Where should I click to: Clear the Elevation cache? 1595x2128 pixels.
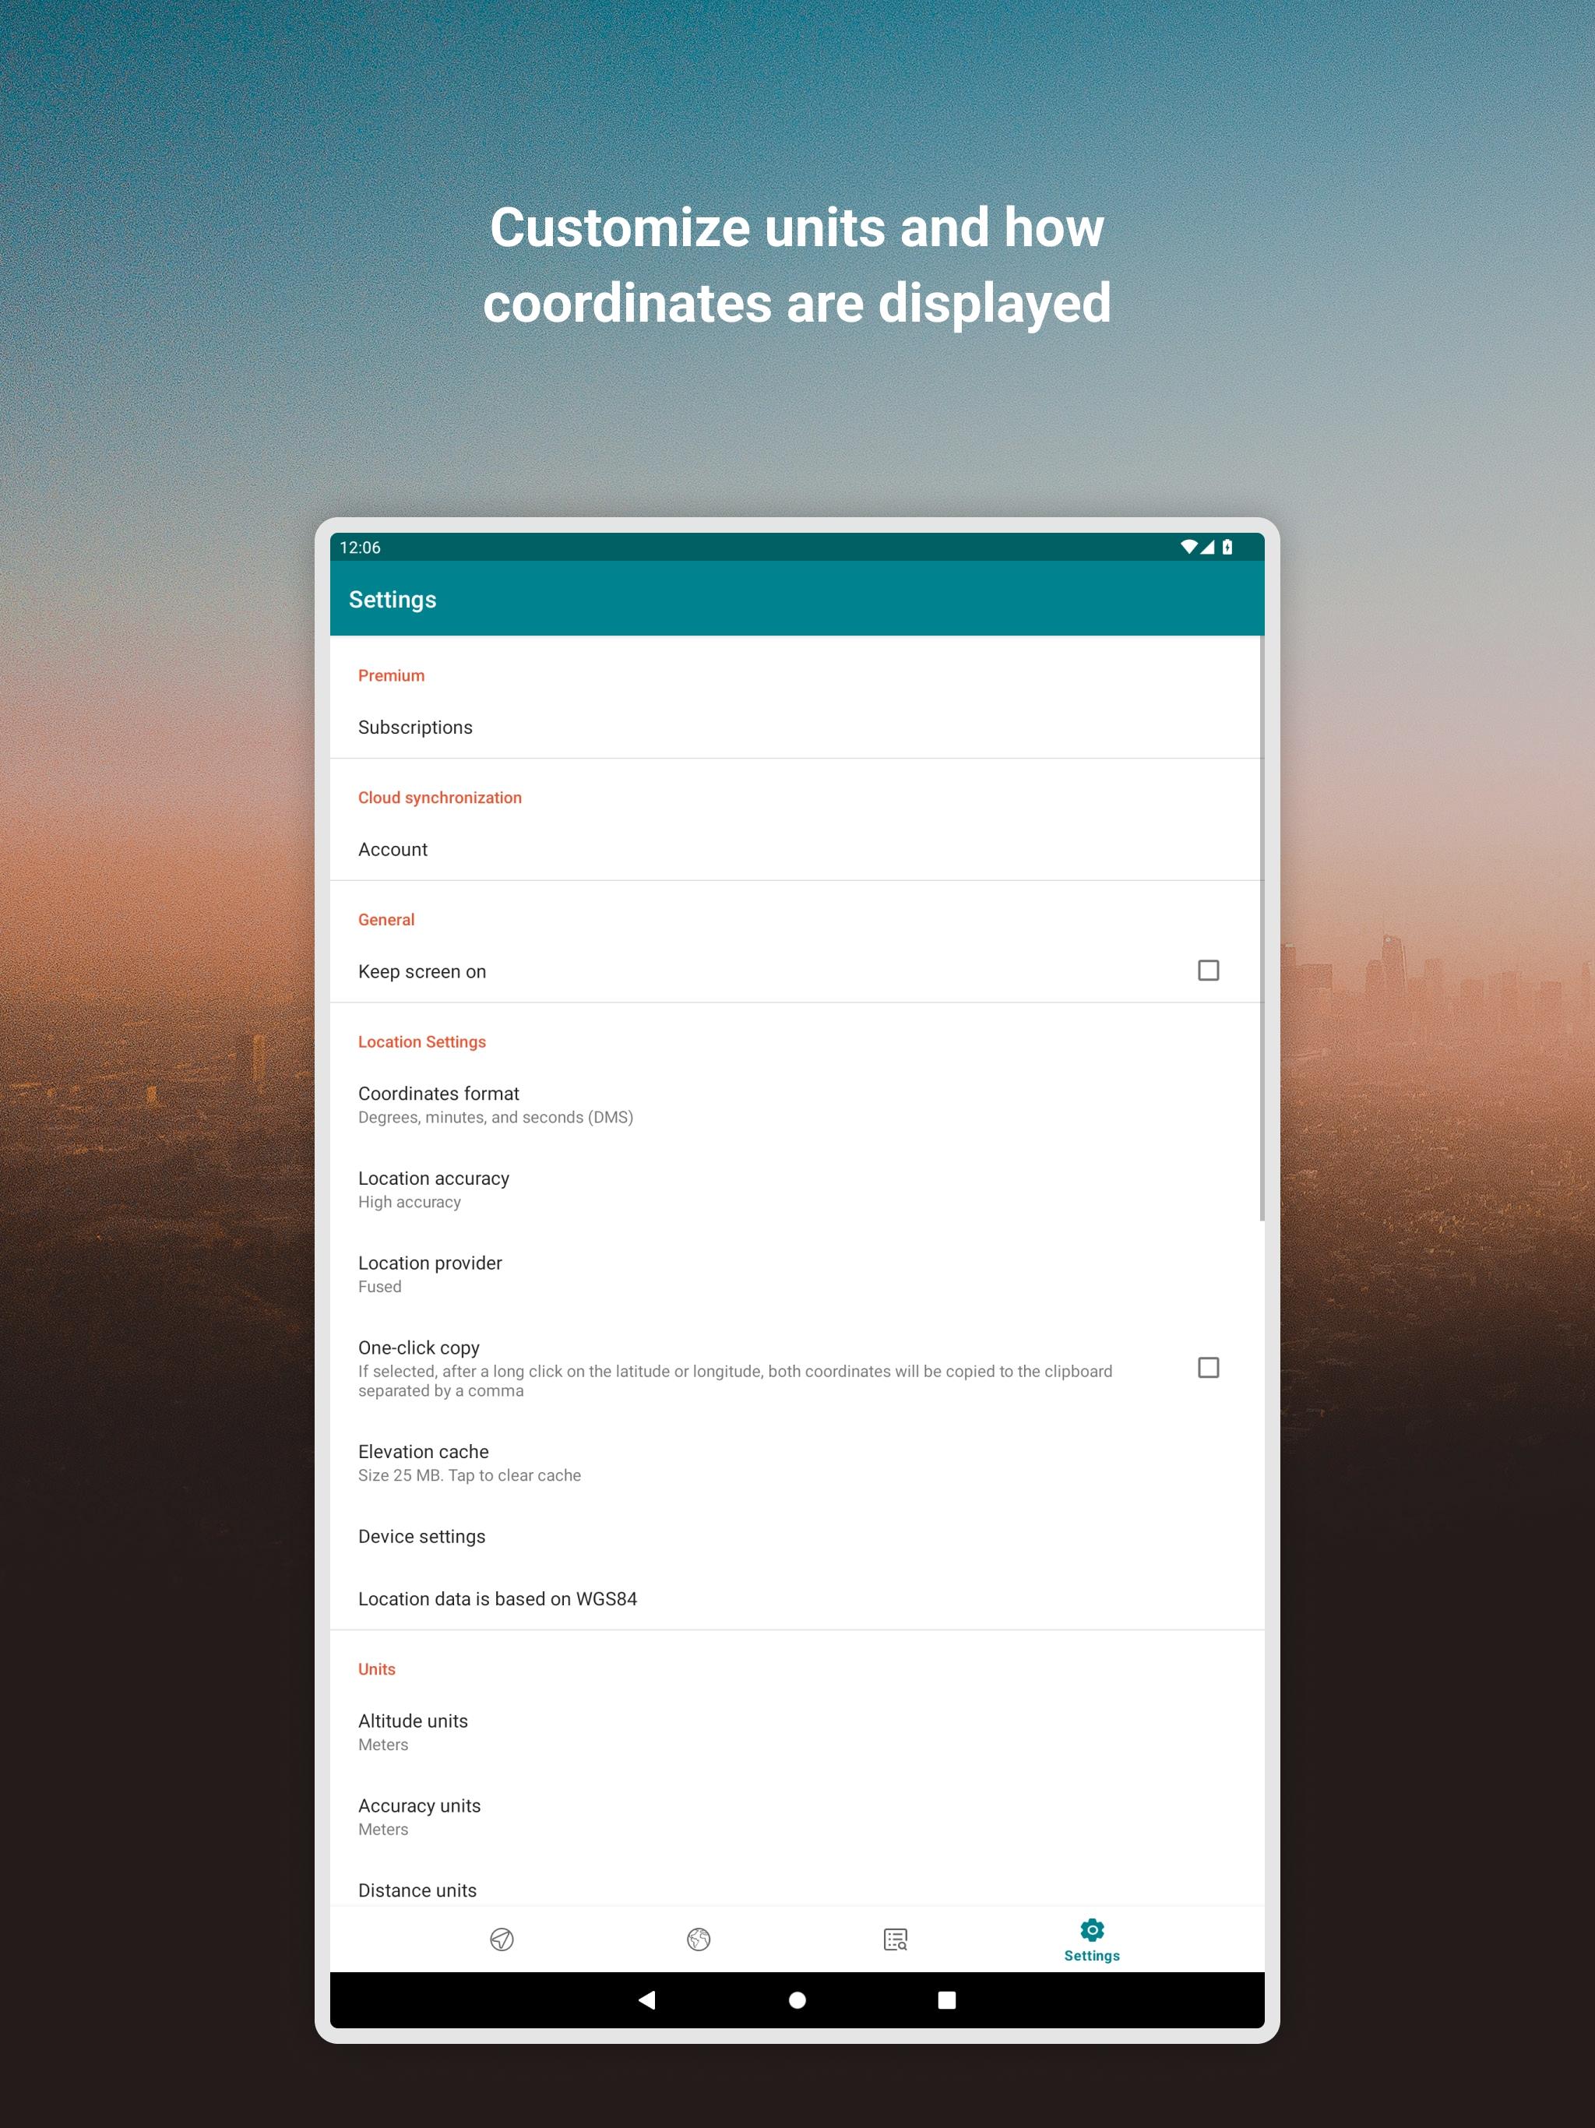pos(797,1462)
